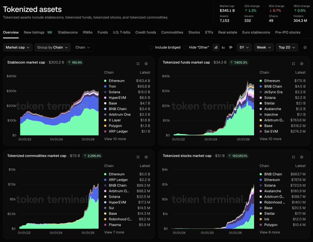Open the Stocks tab

click(194, 32)
